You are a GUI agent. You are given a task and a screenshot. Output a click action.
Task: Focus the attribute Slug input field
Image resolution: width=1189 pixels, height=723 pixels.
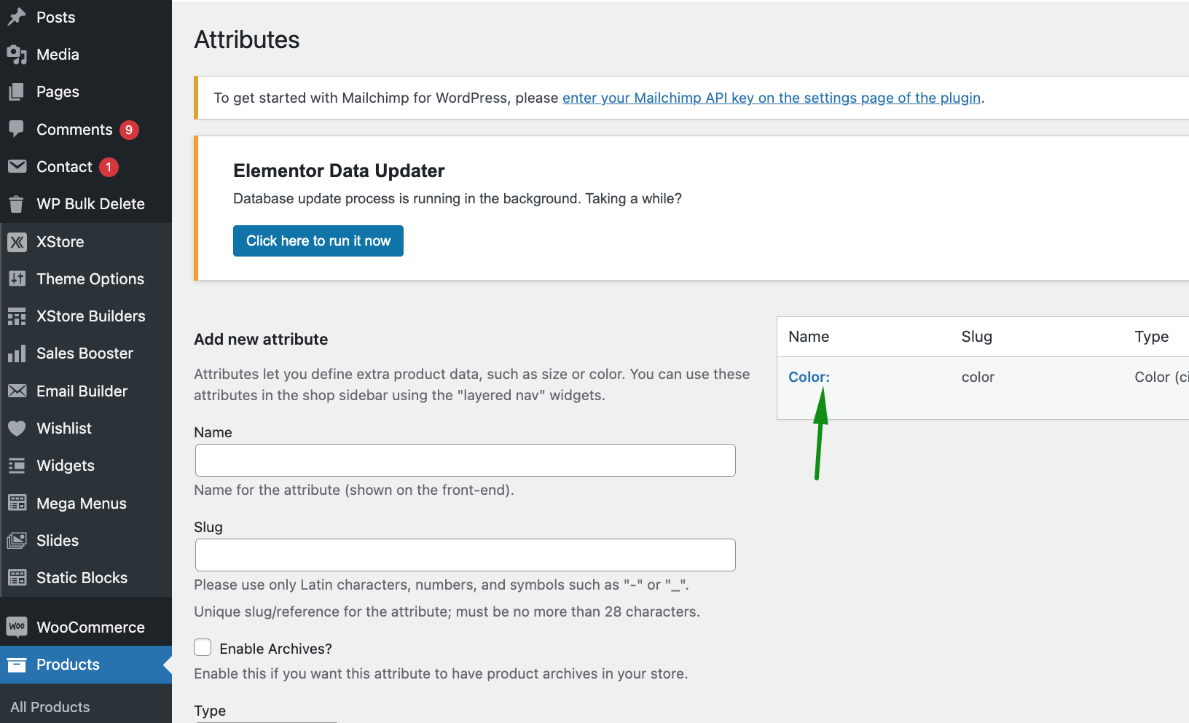coord(466,555)
